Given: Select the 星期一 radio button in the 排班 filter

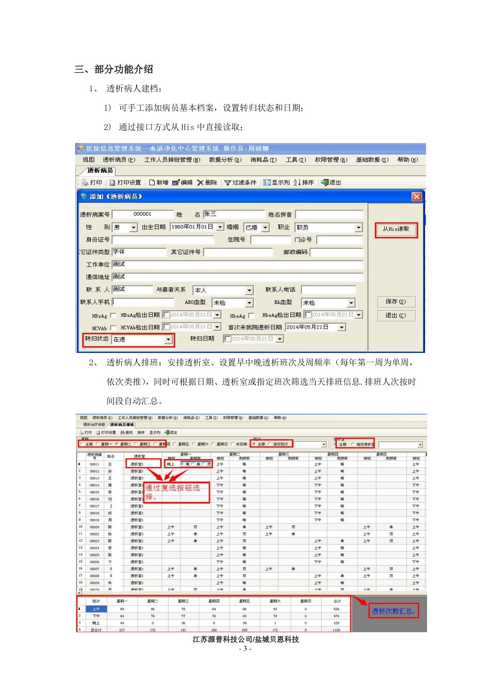Looking at the screenshot, I should coord(97,444).
